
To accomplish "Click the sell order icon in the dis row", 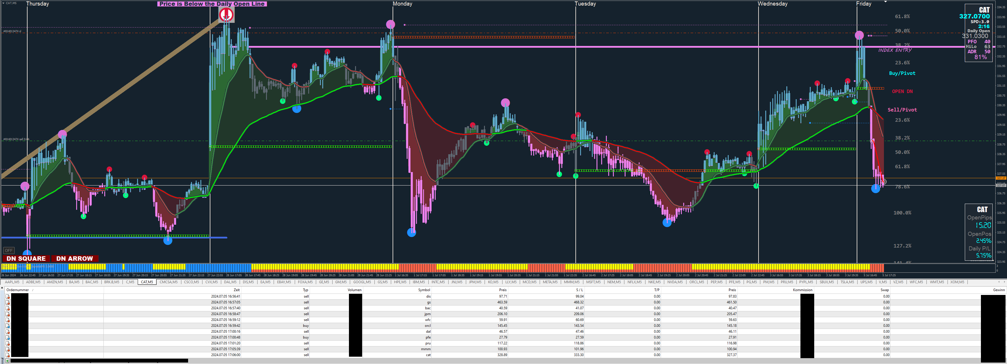I will [7, 296].
